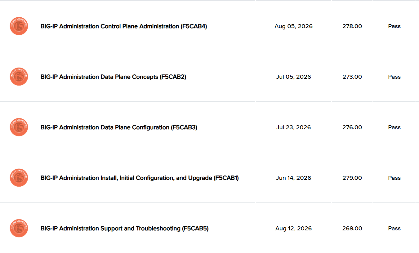Select the 269.00 score value
The image size is (419, 253).
click(x=352, y=229)
